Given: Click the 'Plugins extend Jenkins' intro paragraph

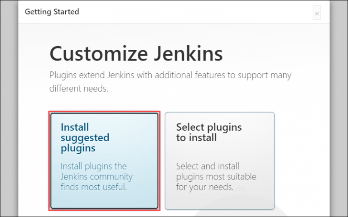Looking at the screenshot, I should pos(170,82).
